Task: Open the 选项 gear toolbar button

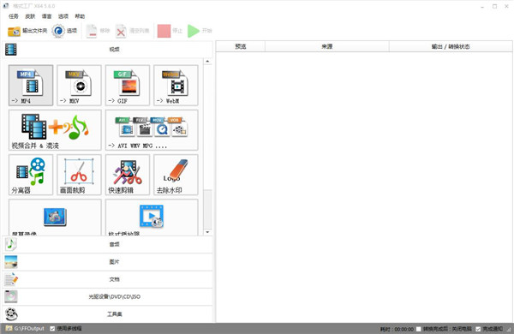Action: [x=64, y=31]
